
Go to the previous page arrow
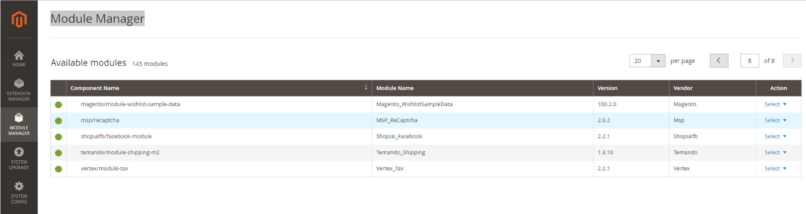click(719, 61)
